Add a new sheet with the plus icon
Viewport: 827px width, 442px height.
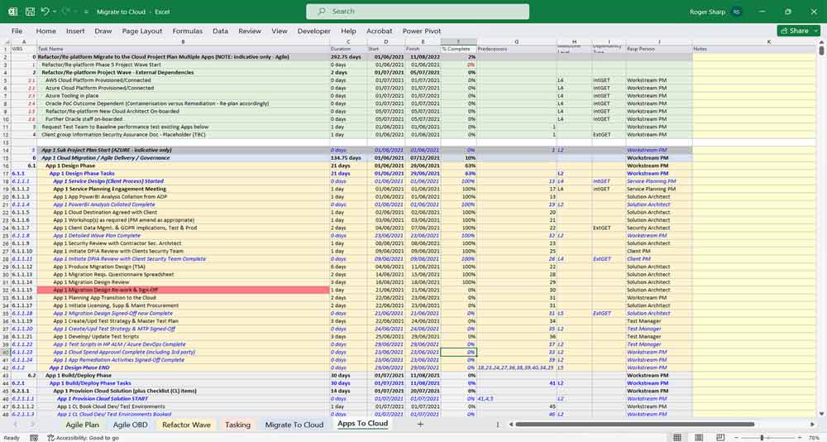click(x=420, y=424)
